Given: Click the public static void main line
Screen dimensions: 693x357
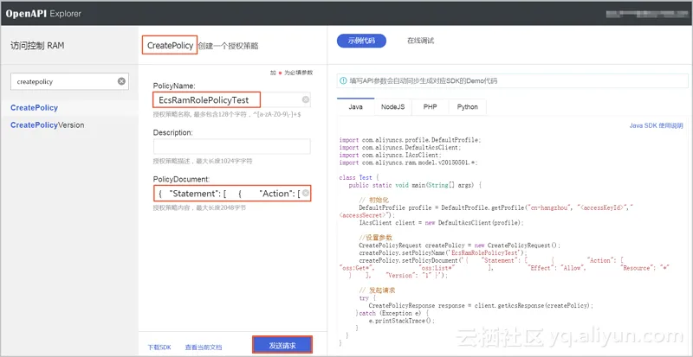Looking at the screenshot, I should 415,185.
